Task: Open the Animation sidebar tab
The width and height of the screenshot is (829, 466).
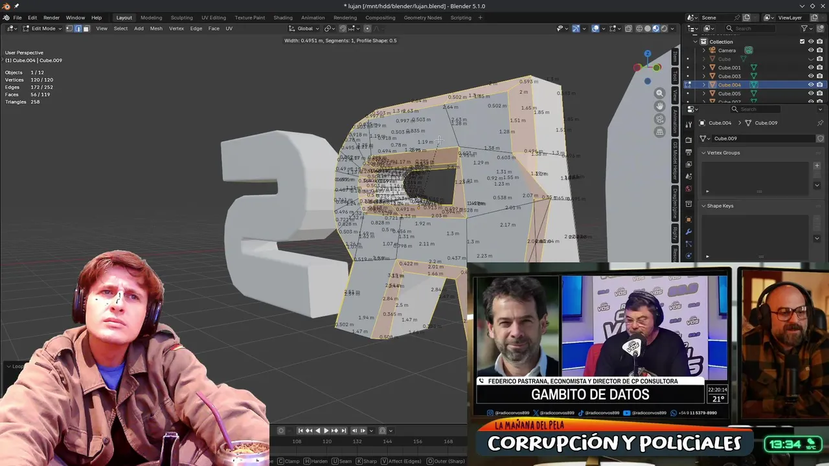Action: coord(675,122)
